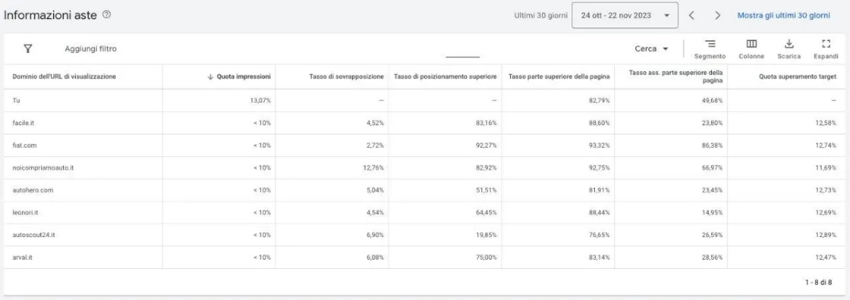
Task: Expand the Cerca dropdown
Action: tap(652, 49)
